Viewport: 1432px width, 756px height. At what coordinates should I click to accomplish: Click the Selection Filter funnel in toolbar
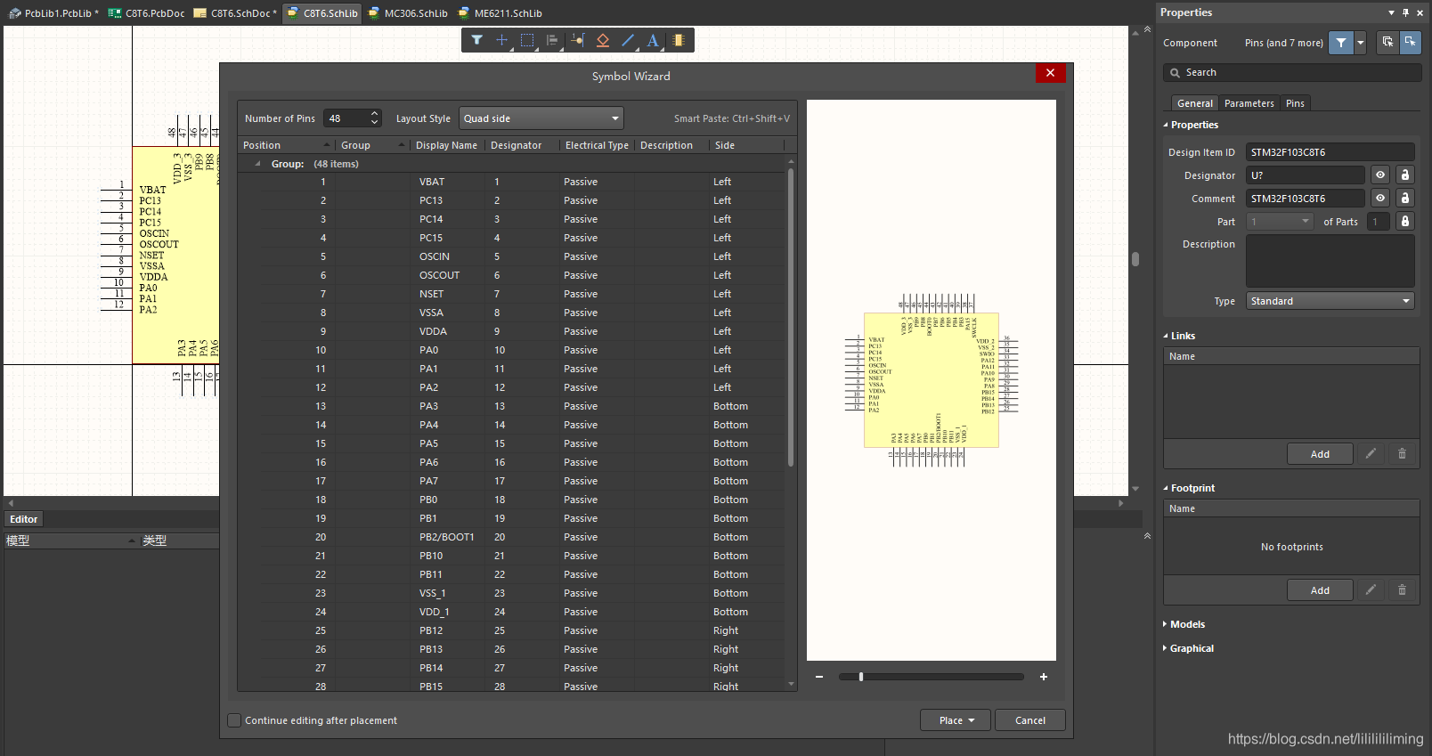pos(477,40)
